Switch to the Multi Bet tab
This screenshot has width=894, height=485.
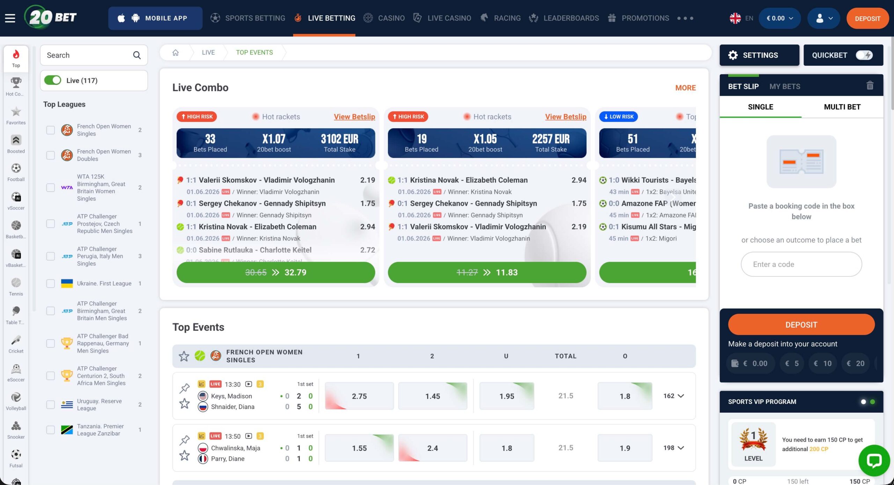(842, 107)
